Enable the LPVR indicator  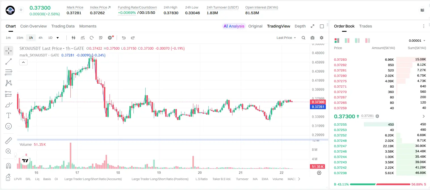(18, 179)
